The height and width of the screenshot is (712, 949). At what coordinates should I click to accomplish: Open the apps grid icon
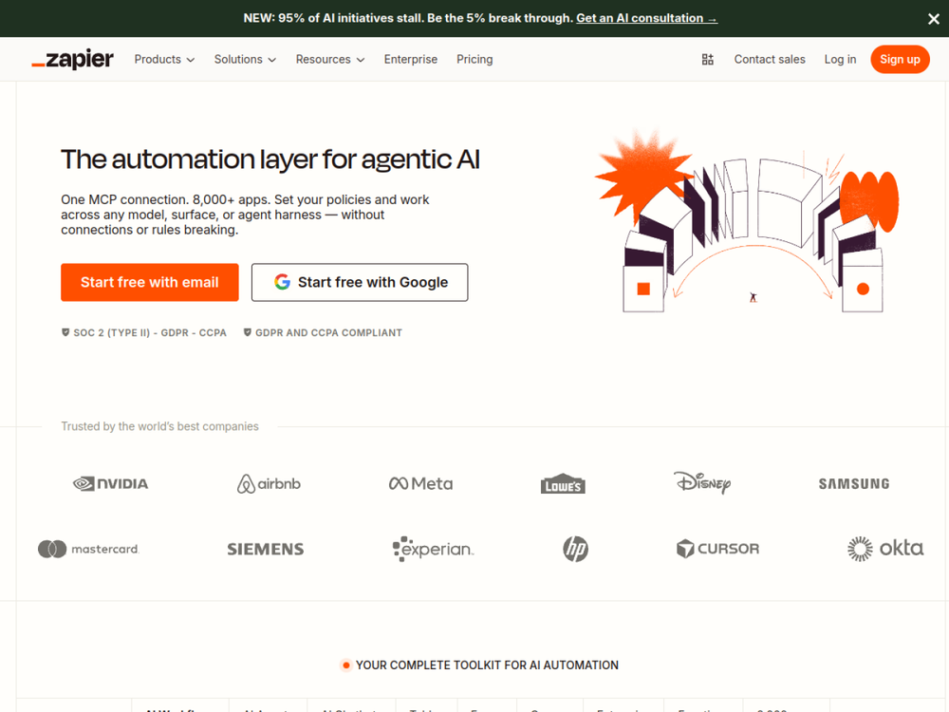708,59
